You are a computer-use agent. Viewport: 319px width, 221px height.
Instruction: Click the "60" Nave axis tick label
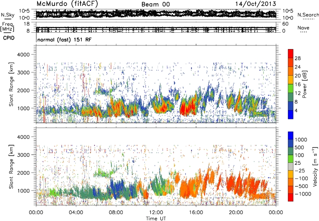click(285, 24)
